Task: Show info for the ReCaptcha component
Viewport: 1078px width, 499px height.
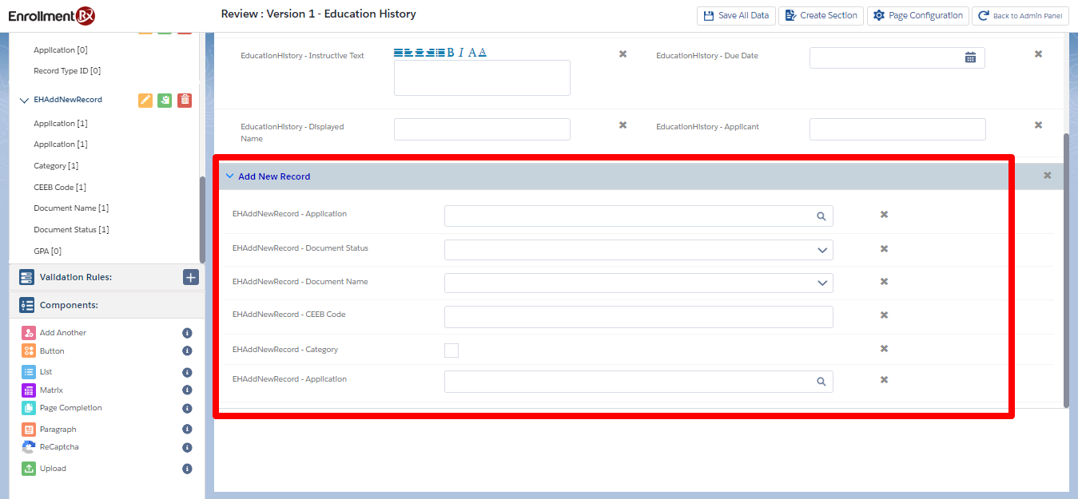Action: [187, 448]
